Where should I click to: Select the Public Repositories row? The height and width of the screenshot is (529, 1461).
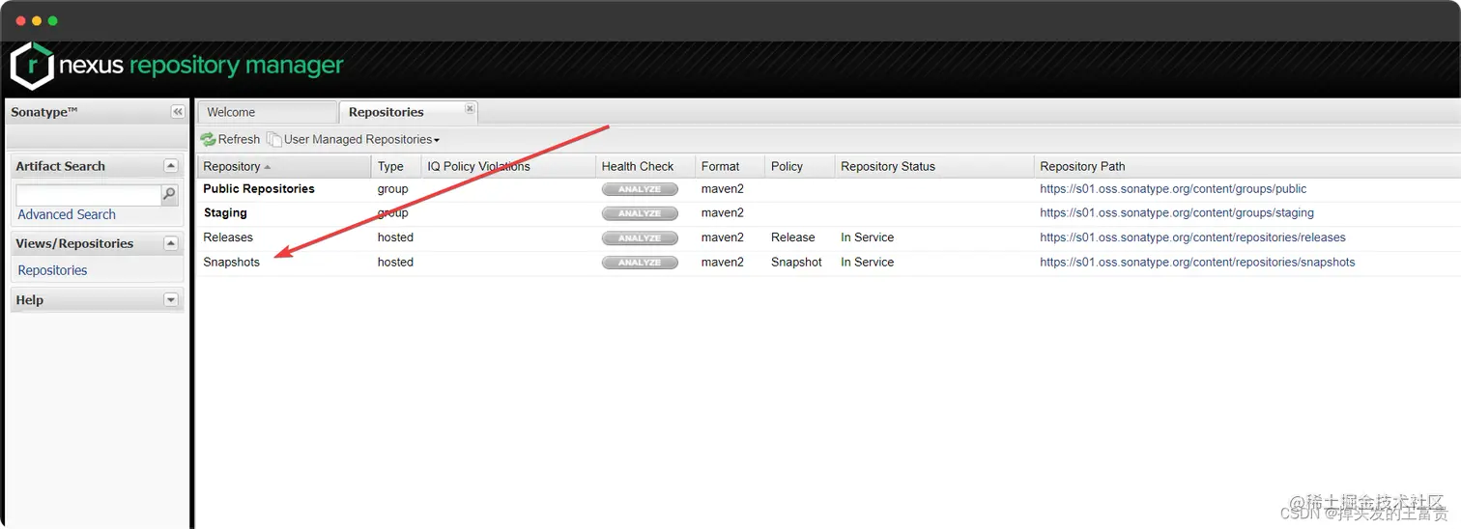coord(829,189)
